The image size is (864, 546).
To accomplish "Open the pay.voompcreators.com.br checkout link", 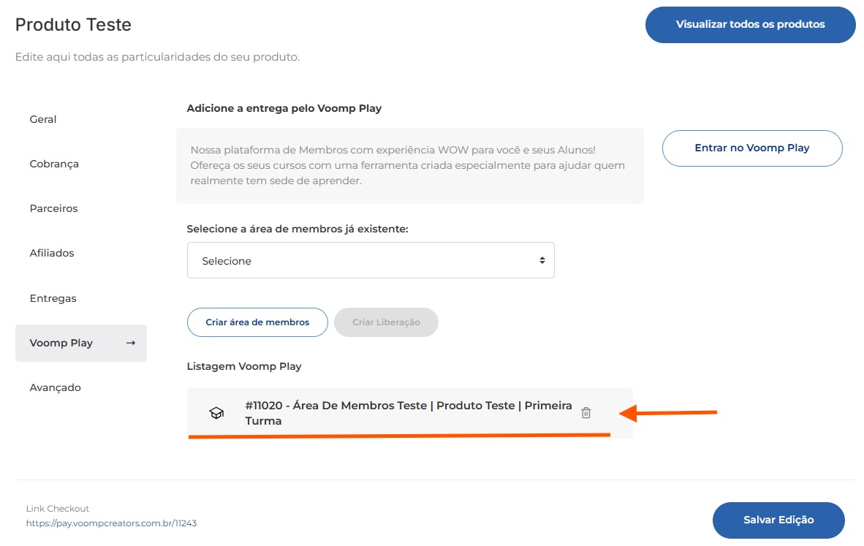I will [111, 523].
